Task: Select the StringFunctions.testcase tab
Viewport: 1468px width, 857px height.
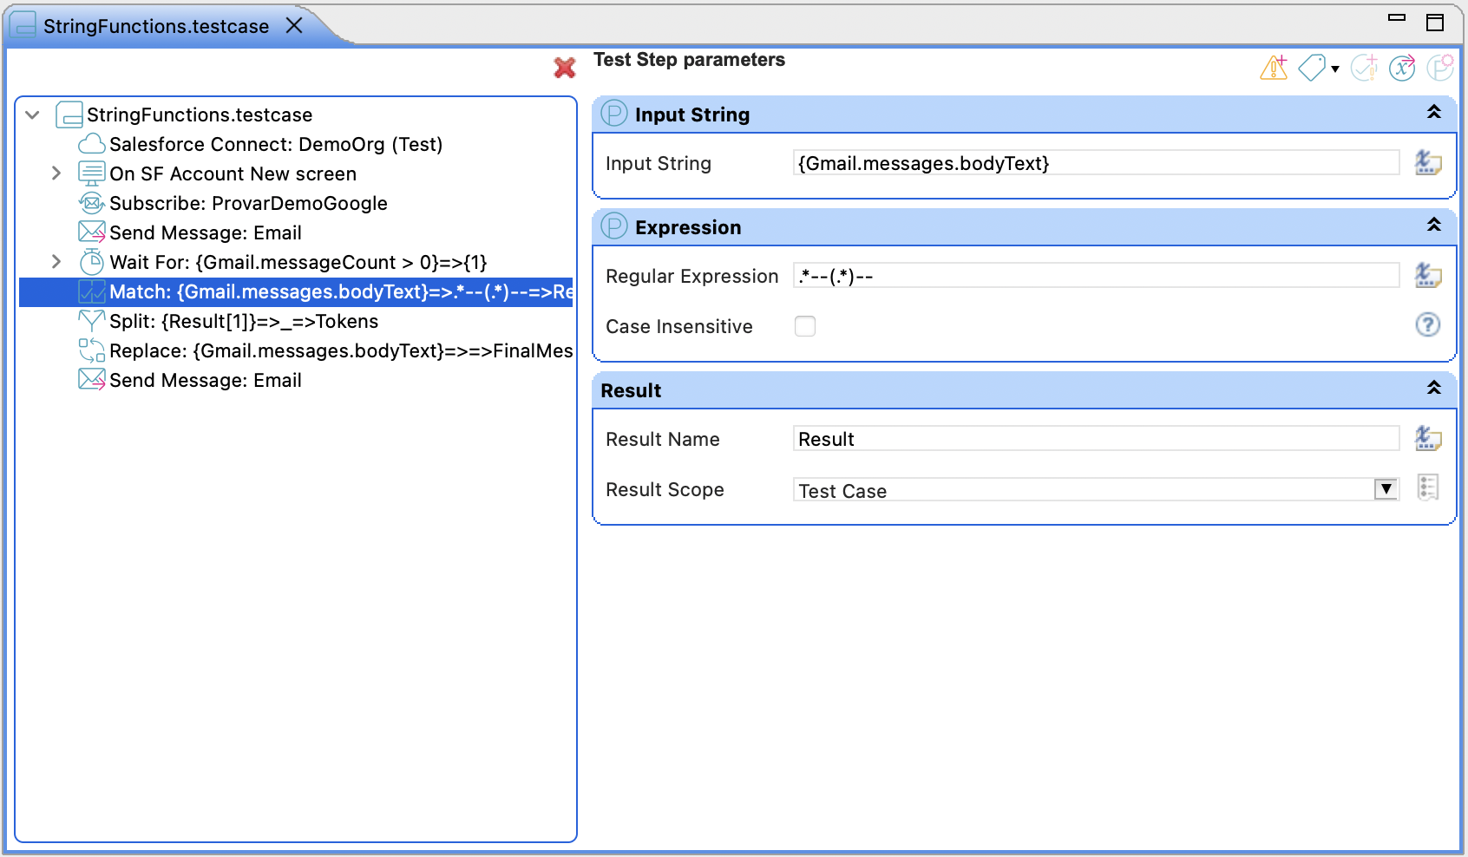Action: (156, 26)
